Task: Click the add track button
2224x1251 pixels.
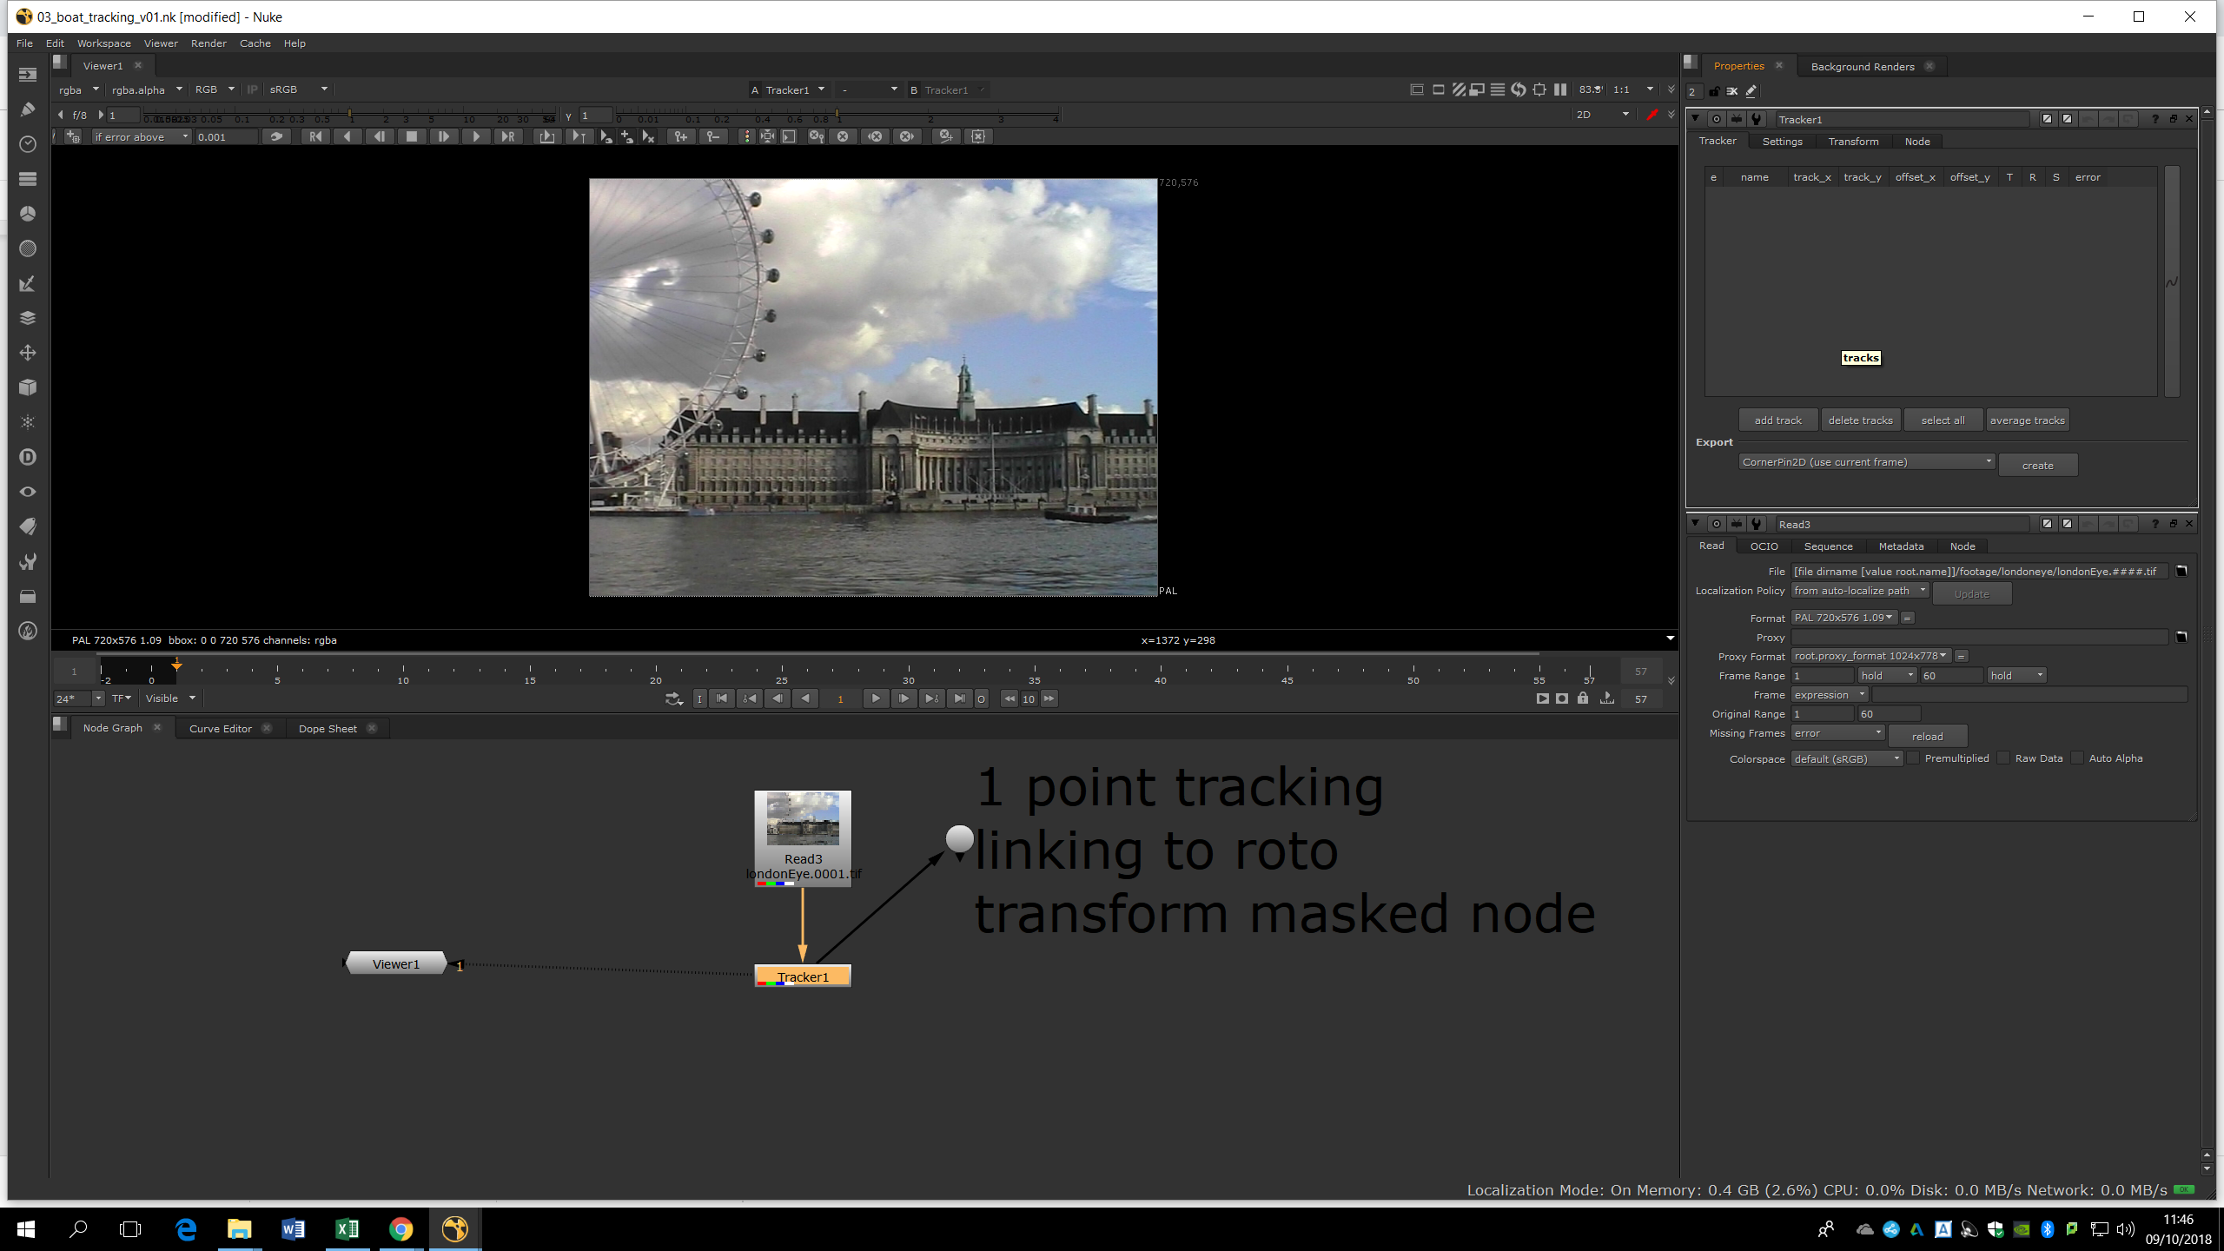Action: [1777, 420]
